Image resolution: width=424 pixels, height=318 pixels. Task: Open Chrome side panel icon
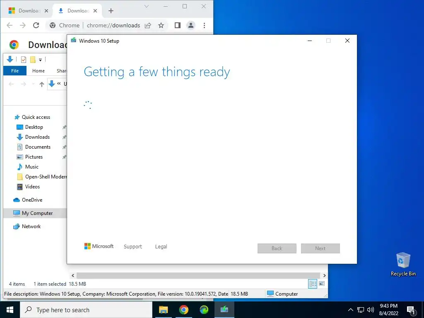tap(177, 25)
